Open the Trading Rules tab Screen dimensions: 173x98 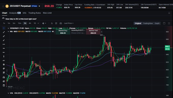tap(35, 13)
